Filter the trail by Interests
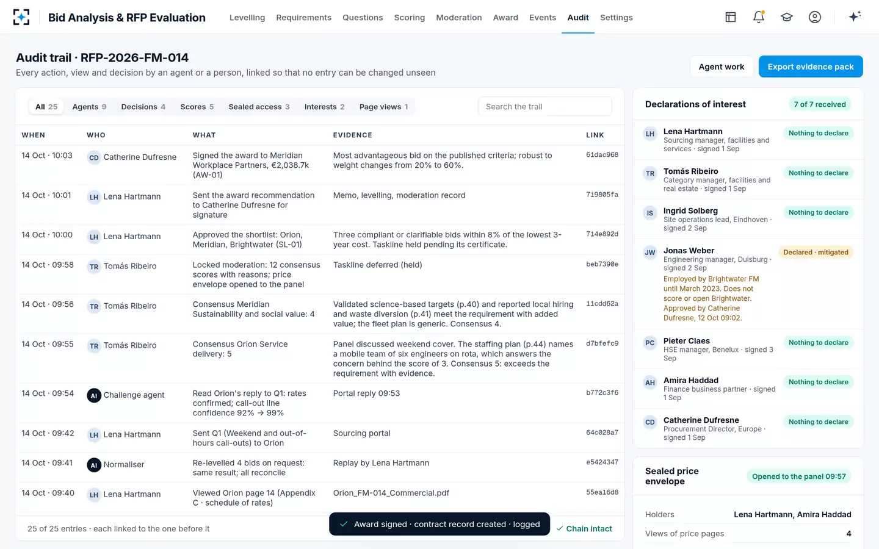This screenshot has width=879, height=549. point(325,107)
